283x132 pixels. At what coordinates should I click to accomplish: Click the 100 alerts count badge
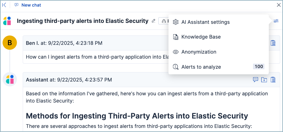(259, 66)
